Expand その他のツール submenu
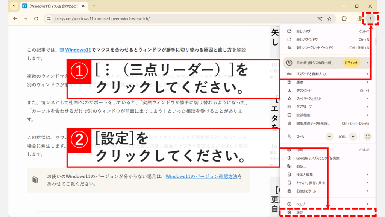Image resolution: width=385 pixels, height=217 pixels. click(328, 191)
